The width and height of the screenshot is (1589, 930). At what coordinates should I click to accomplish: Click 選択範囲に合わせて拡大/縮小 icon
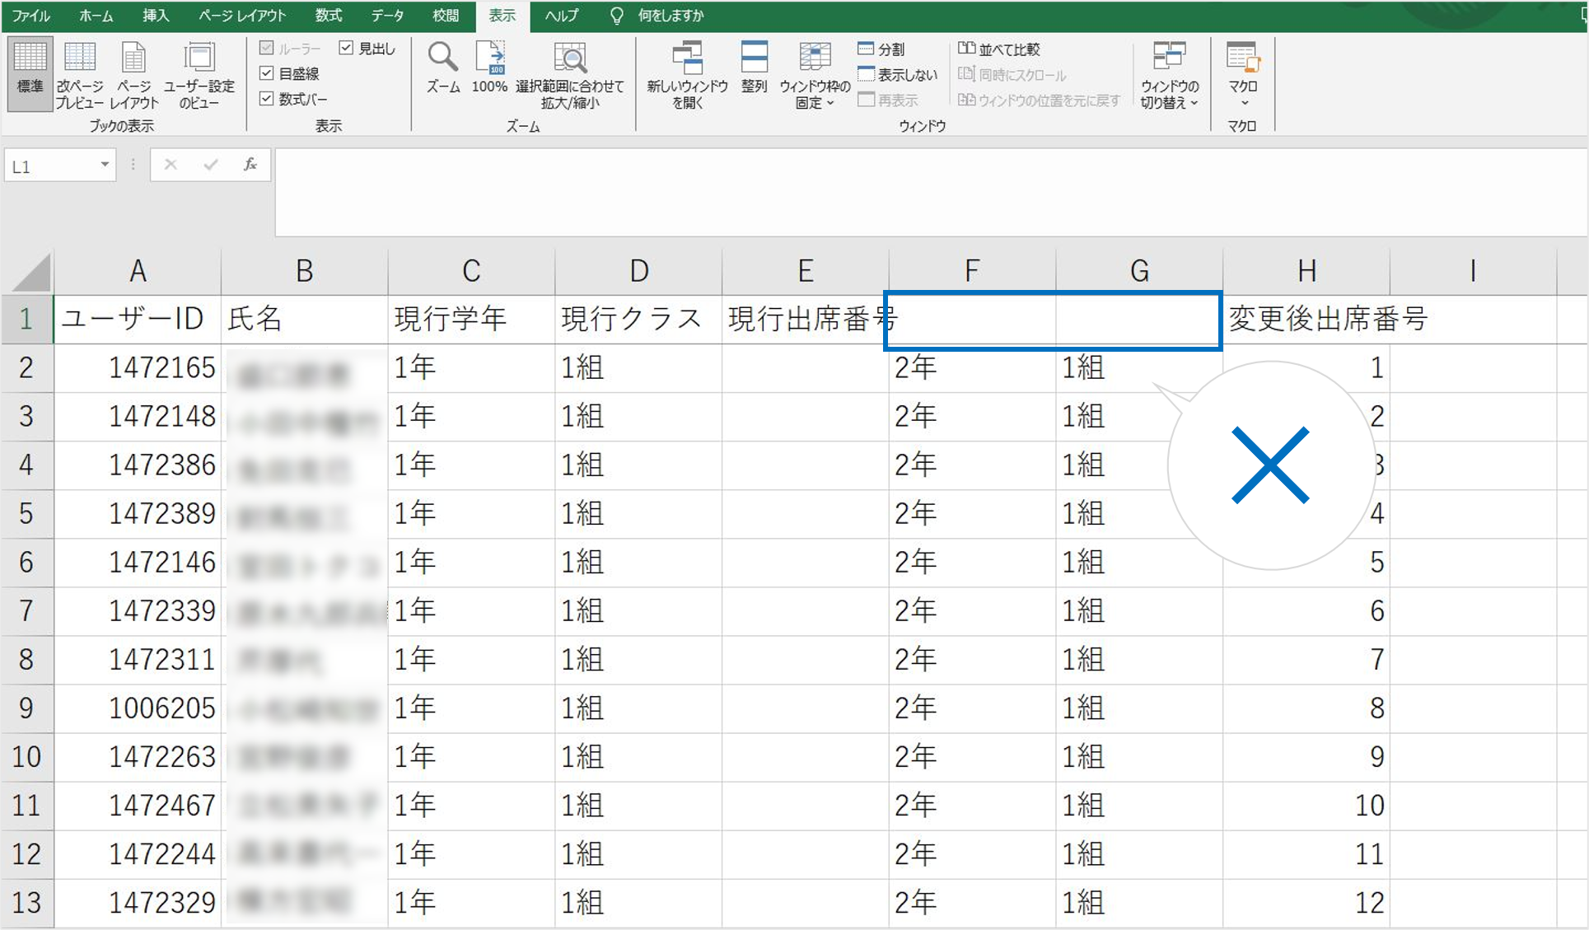570,59
